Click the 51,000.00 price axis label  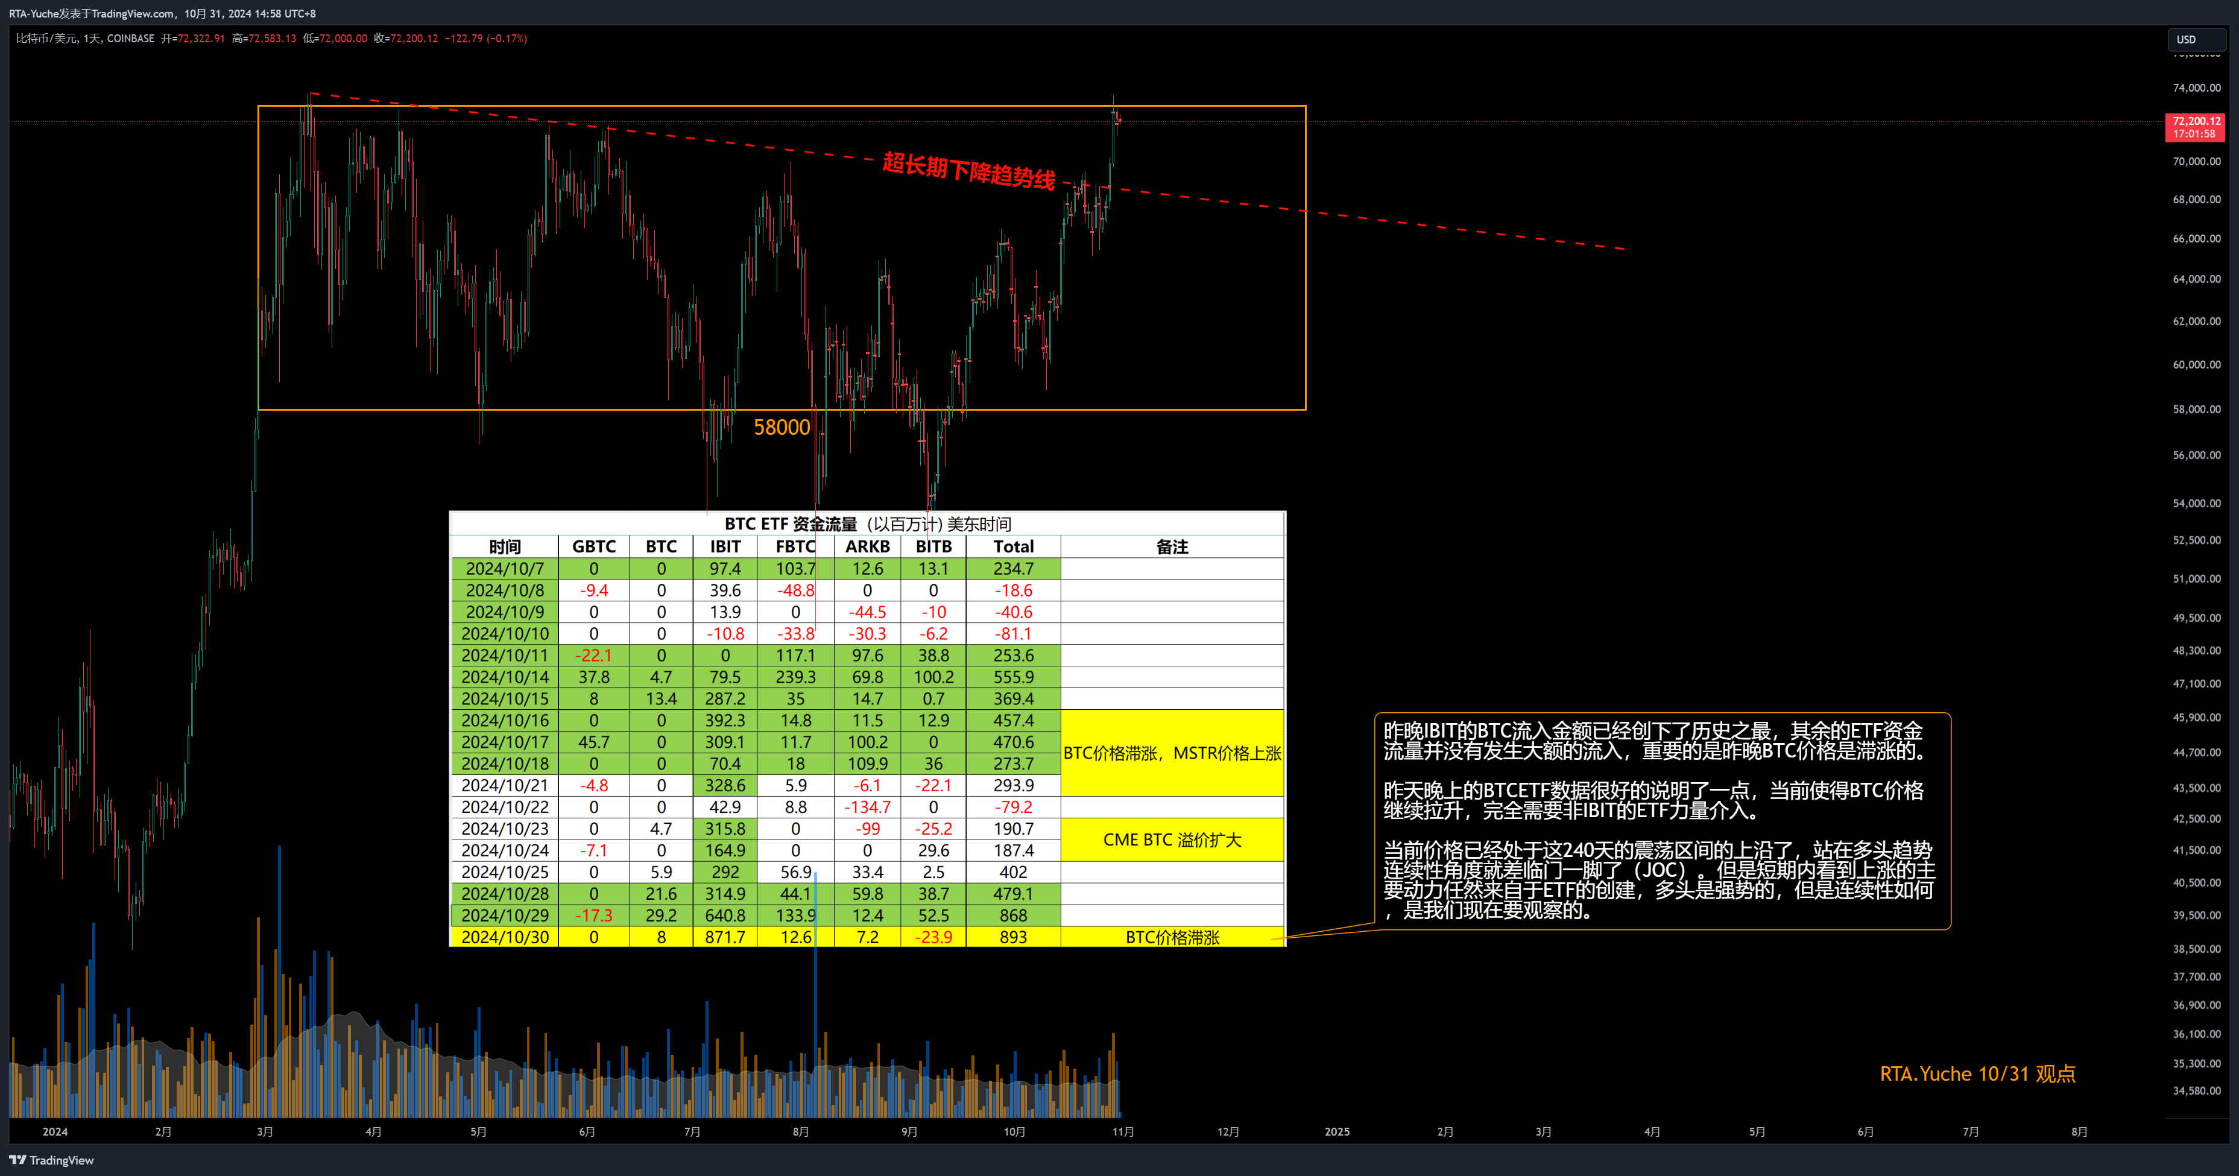tap(2196, 578)
